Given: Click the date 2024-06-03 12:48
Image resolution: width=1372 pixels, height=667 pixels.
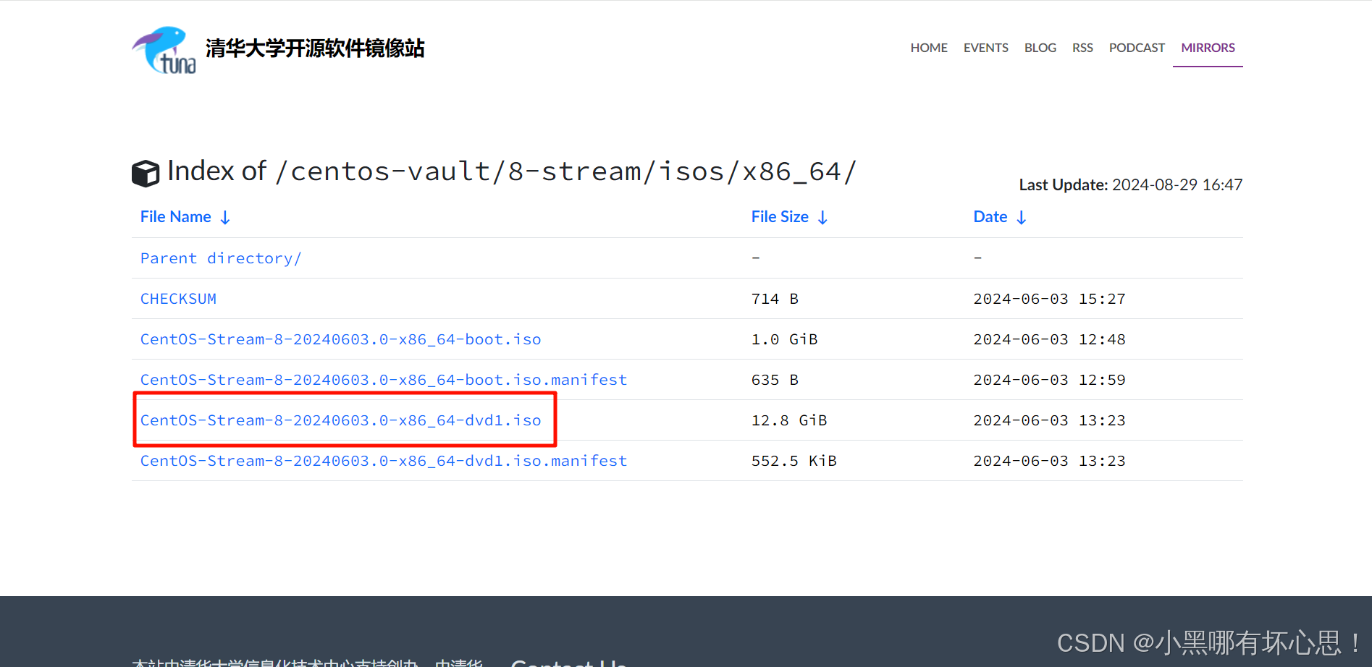Looking at the screenshot, I should pyautogui.click(x=1049, y=339).
